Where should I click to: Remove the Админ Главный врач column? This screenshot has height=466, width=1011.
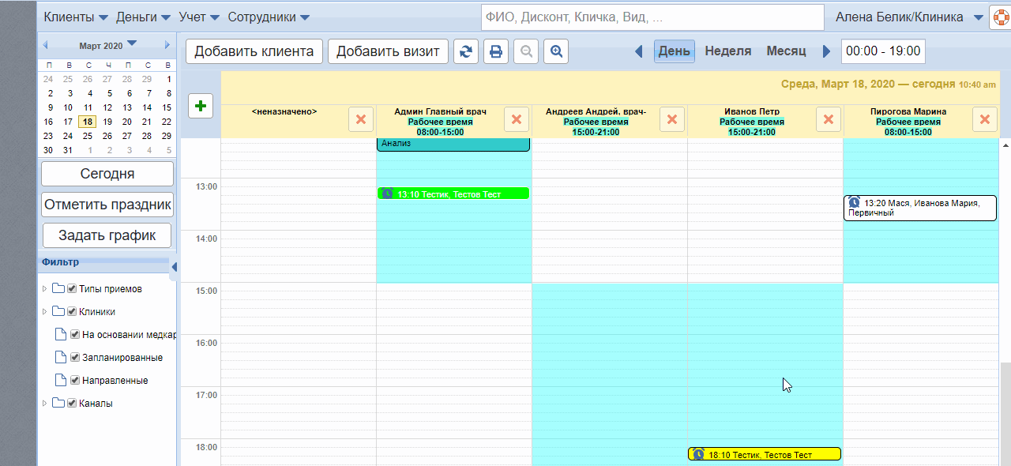point(517,119)
